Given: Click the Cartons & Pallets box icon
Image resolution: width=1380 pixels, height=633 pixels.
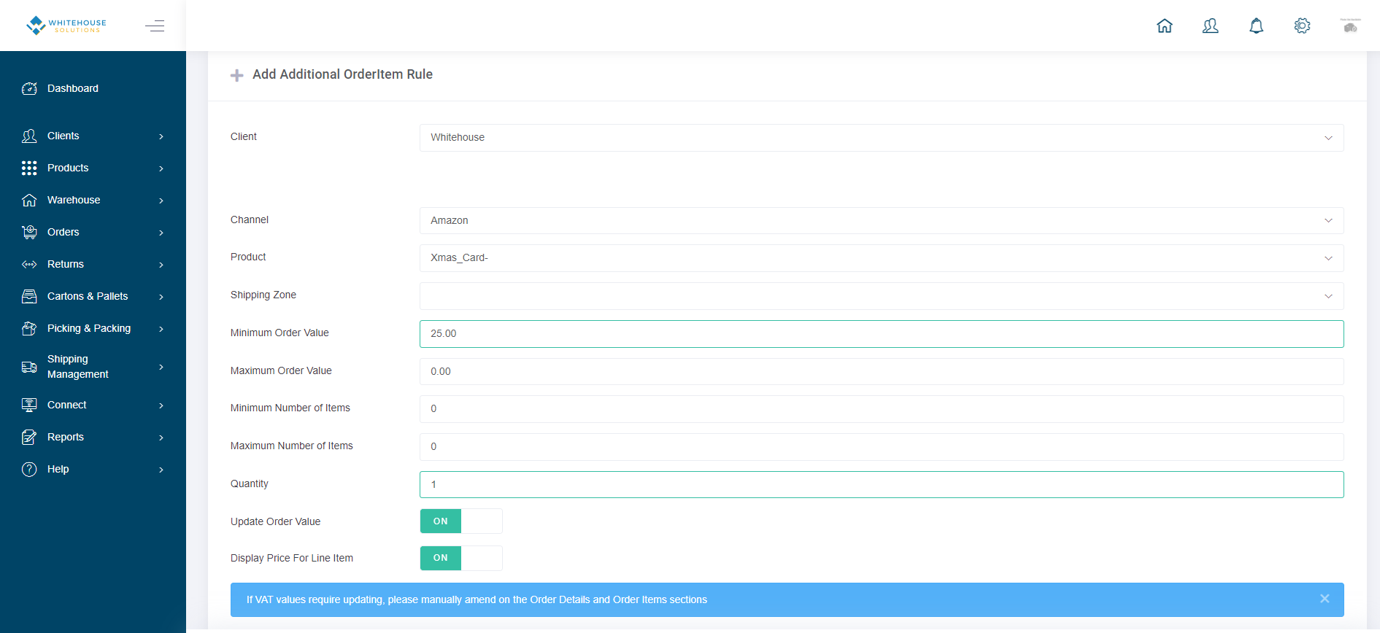Looking at the screenshot, I should (x=29, y=296).
